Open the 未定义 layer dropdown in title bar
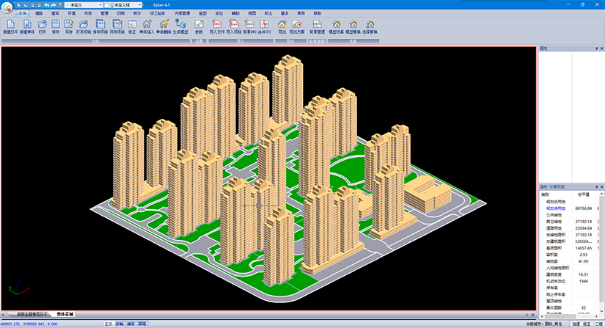Screen dimensions: 605x328 (x=81, y=4)
